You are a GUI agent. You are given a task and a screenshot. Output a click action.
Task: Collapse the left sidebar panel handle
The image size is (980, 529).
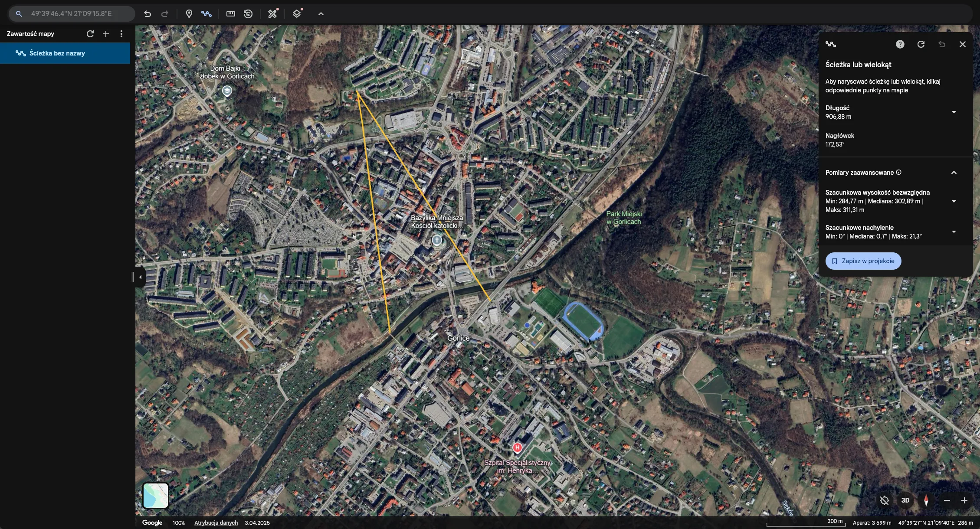[x=140, y=277]
